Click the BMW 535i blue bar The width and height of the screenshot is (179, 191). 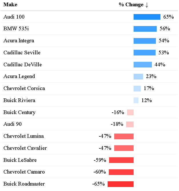tap(145, 29)
